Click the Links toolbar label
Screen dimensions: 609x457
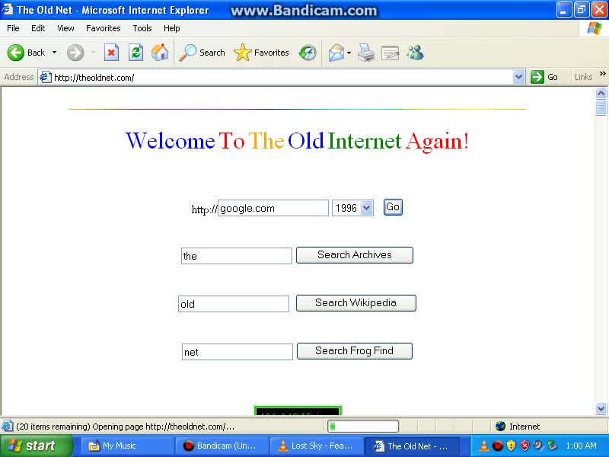pos(583,77)
